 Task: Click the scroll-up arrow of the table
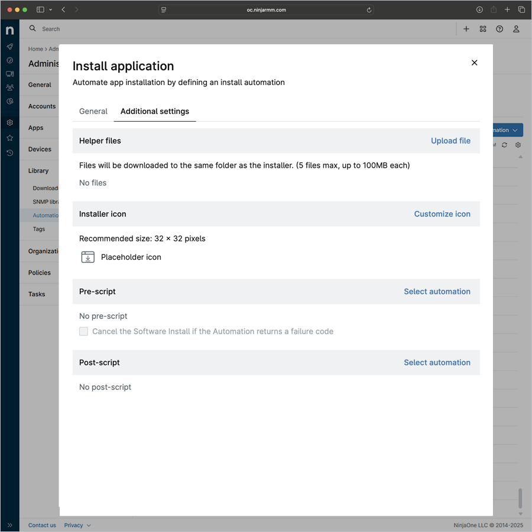click(520, 156)
